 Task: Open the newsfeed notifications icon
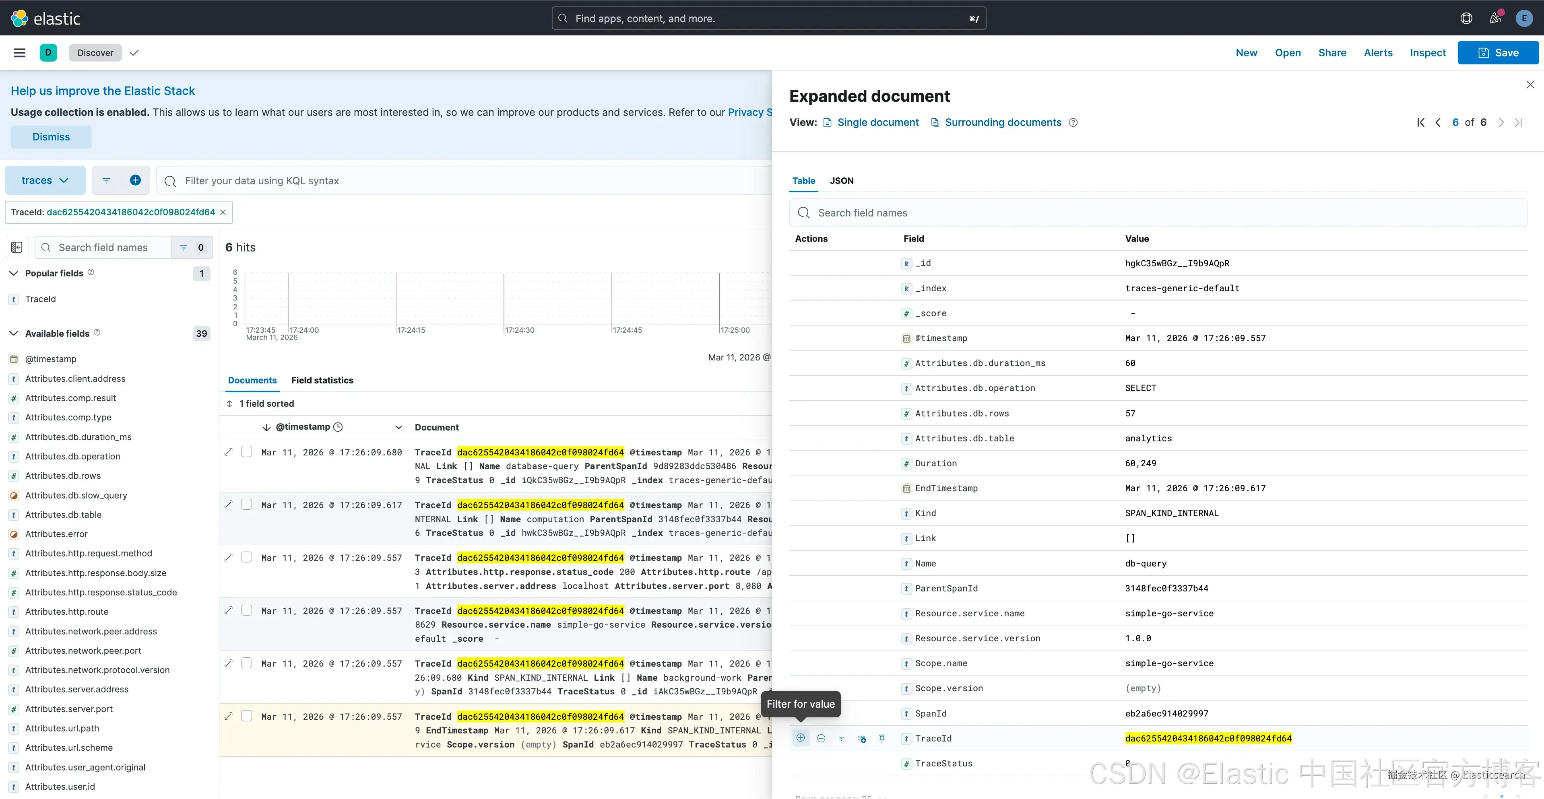[x=1495, y=18]
